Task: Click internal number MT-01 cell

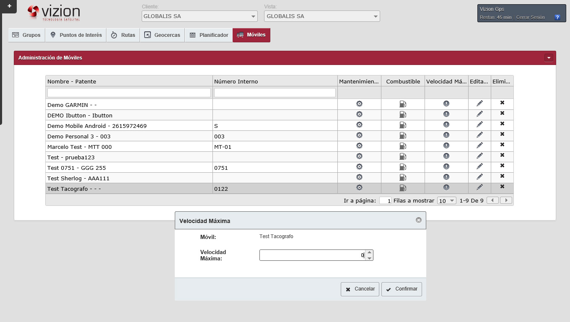Action: (275, 147)
